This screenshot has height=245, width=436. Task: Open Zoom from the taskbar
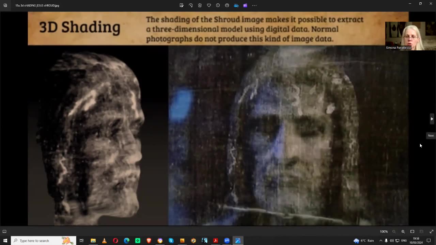tap(227, 241)
